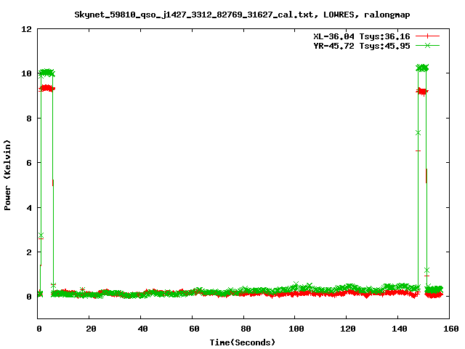
Task: Click the y-axis tick label 10
Action: [x=26, y=73]
